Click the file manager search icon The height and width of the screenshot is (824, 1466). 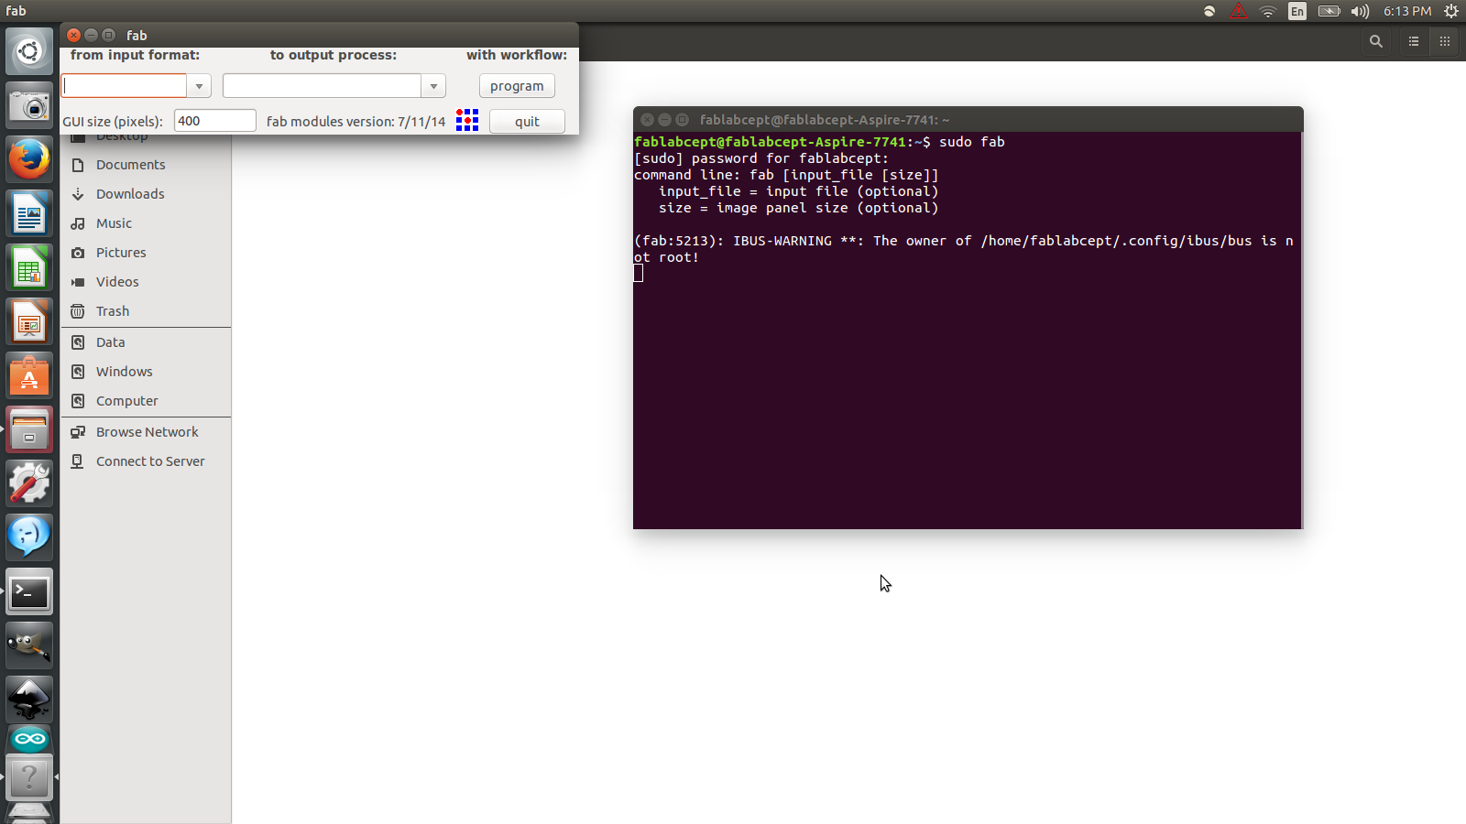[x=1375, y=41]
